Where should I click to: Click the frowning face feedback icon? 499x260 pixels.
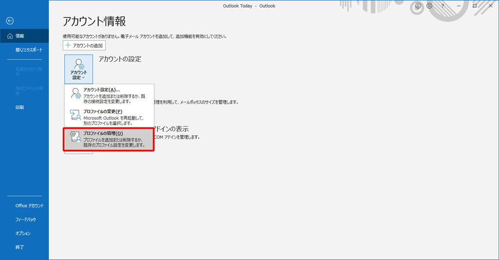[430, 6]
